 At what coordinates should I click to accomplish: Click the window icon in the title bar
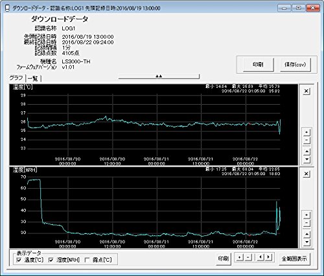[x=7, y=8]
